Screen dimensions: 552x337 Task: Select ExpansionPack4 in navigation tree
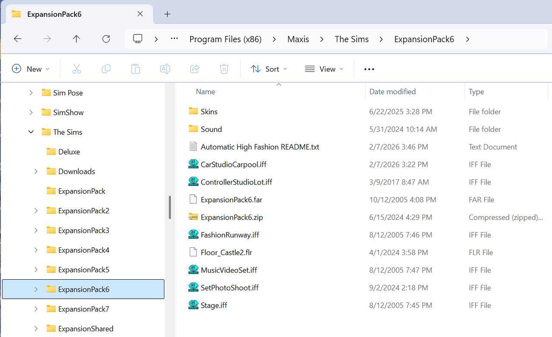tap(84, 250)
